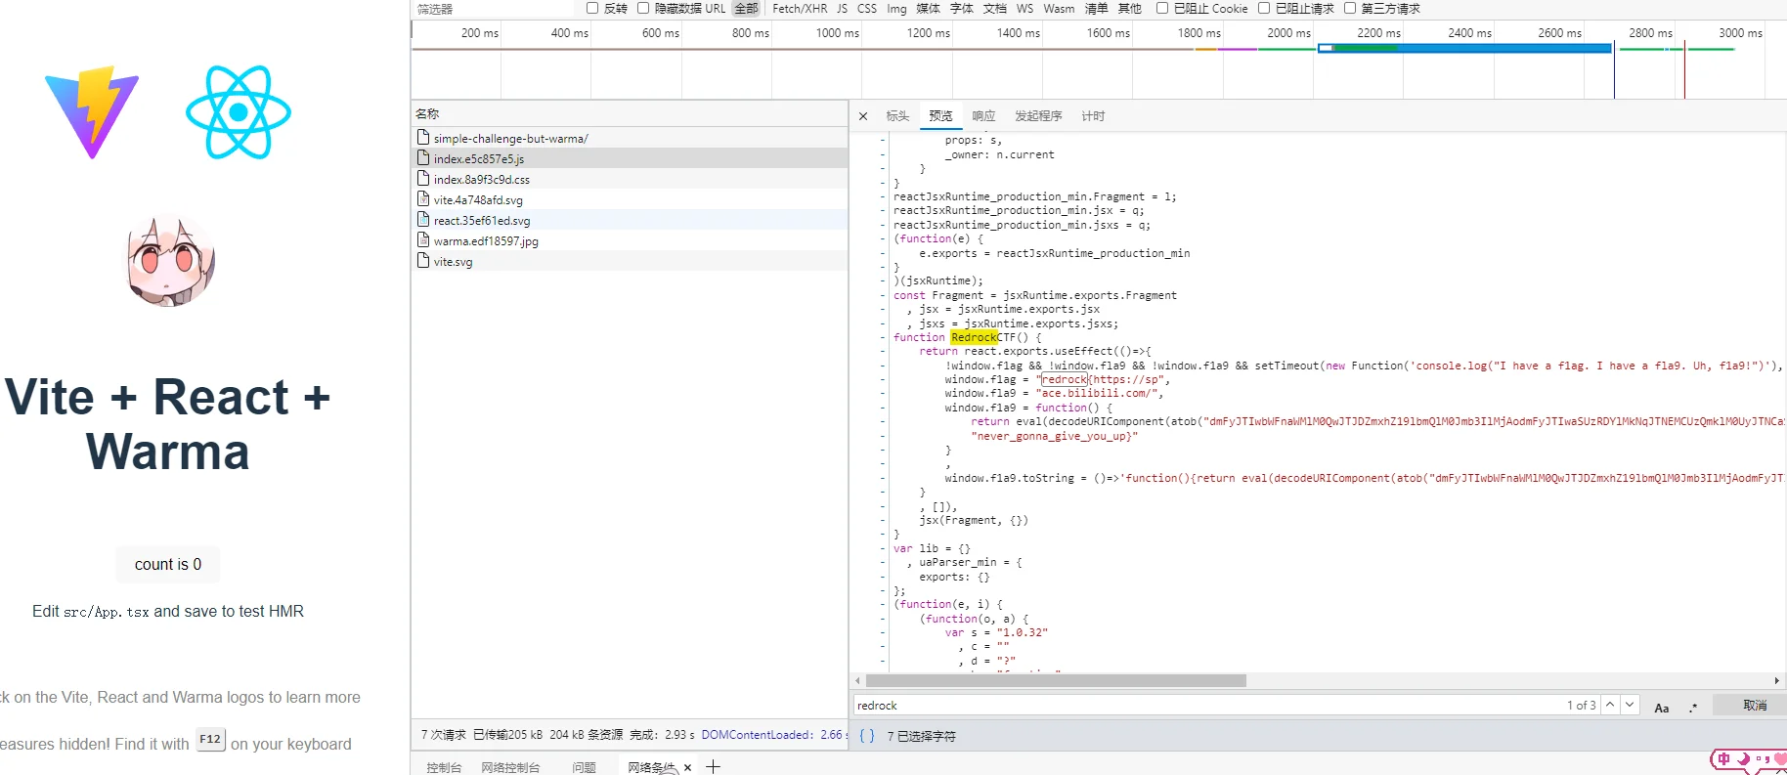Screen dimensions: 1787x775
Task: Click the Warma avatar image
Action: 170,261
